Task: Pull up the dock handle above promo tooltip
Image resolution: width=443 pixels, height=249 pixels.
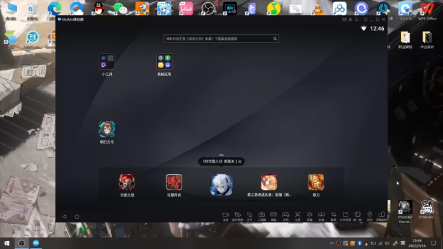Action: click(221, 155)
